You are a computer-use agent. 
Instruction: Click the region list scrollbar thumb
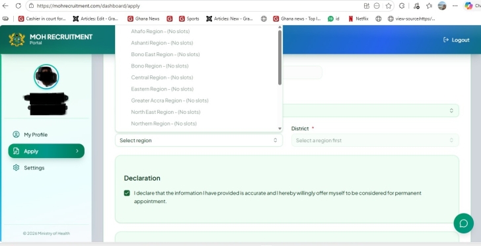coord(279,58)
